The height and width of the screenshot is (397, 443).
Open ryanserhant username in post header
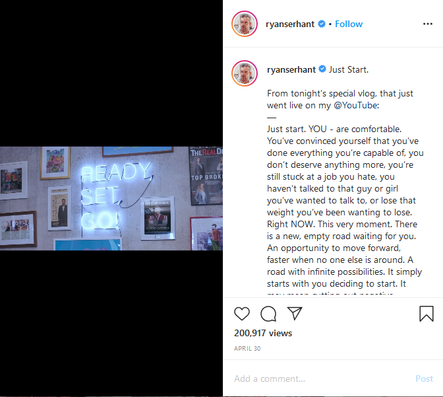[290, 24]
